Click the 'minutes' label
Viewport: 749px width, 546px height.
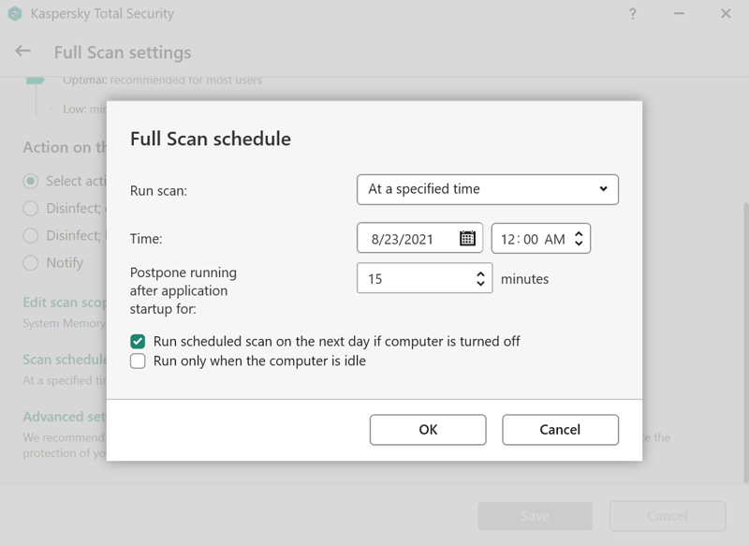click(x=524, y=278)
